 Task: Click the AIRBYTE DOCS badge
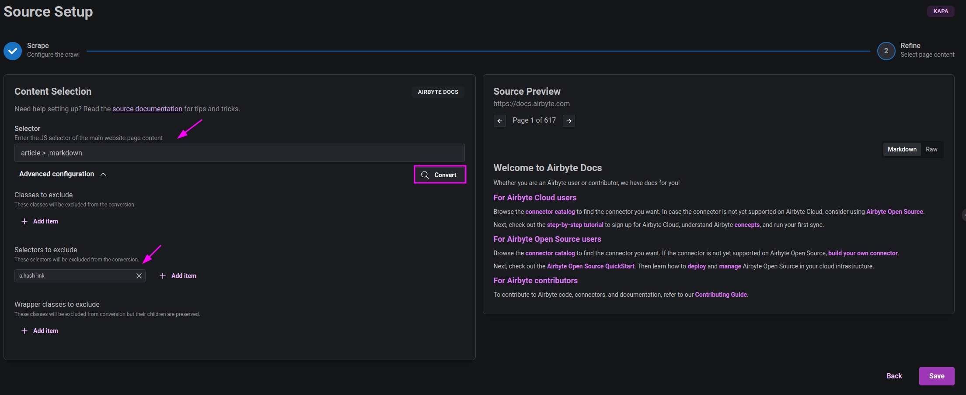pos(438,92)
